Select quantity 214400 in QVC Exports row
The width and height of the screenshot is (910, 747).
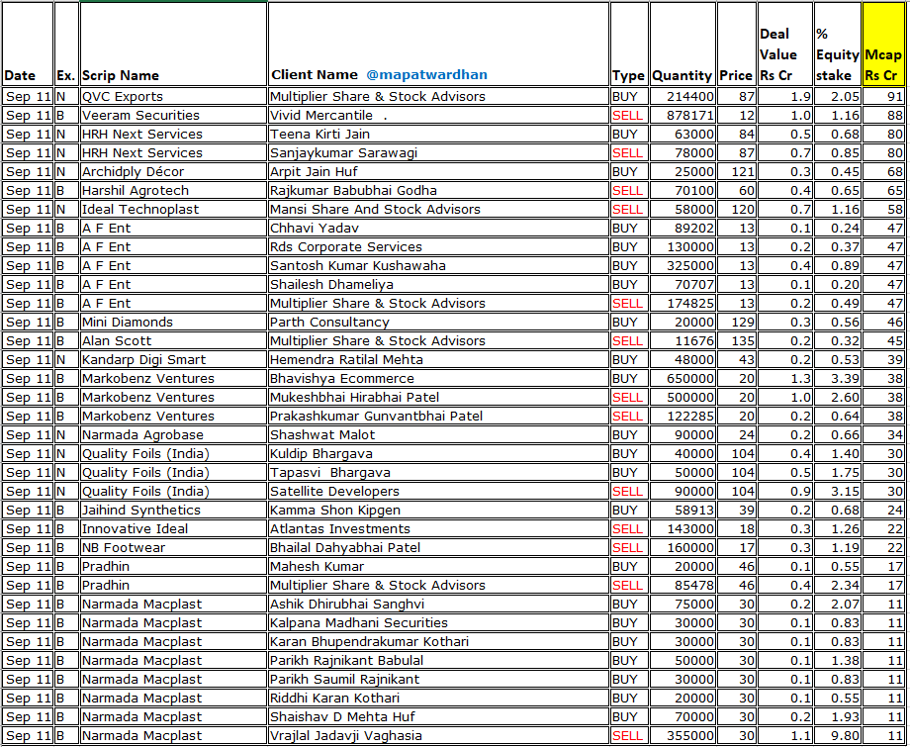682,96
